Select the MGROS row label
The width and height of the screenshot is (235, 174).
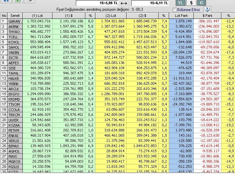click(15, 162)
